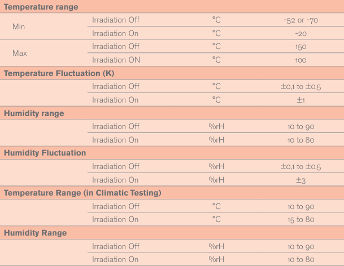Click the °C unit beside "-20"
344x266 pixels.
tap(216, 33)
